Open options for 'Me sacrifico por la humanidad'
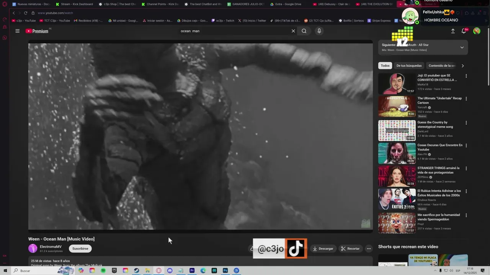490x275 pixels. point(466,215)
